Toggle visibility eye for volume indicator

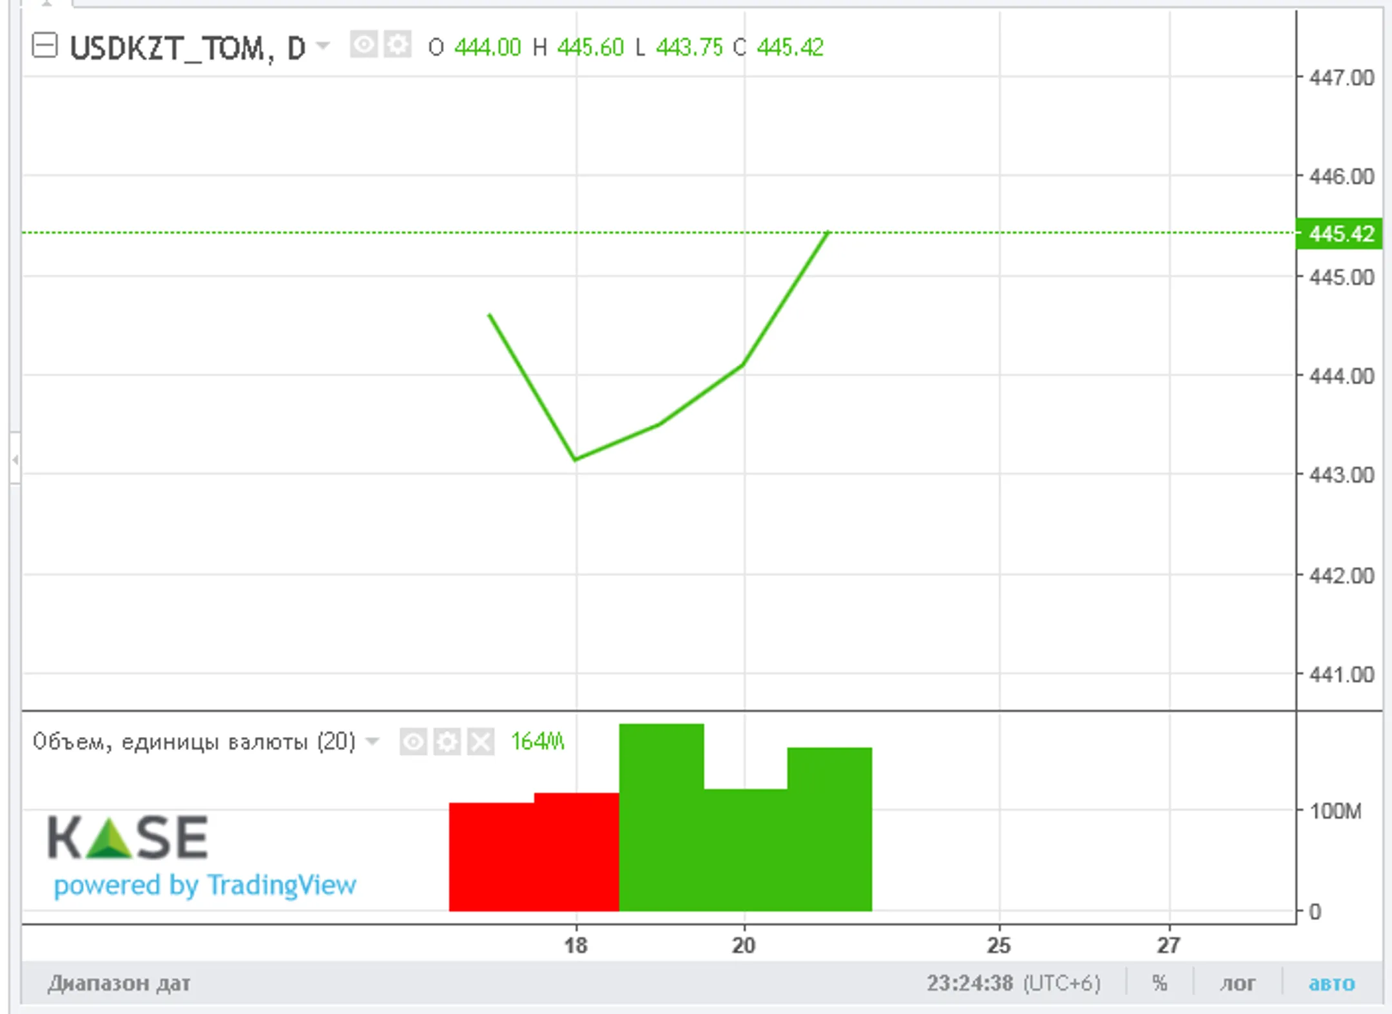point(413,742)
